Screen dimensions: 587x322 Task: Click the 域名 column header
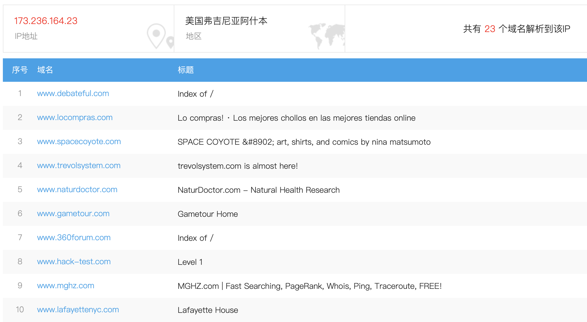click(45, 70)
